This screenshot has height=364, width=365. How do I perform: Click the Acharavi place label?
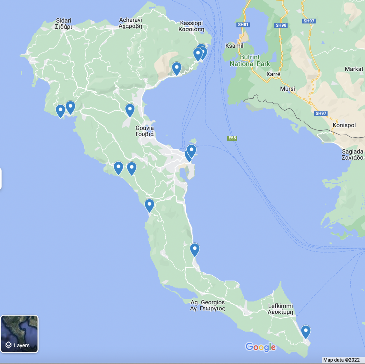[x=130, y=23]
